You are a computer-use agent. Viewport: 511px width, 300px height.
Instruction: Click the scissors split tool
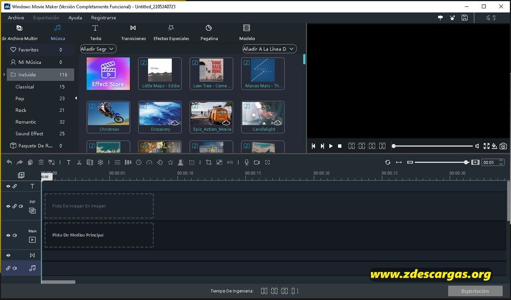79,162
